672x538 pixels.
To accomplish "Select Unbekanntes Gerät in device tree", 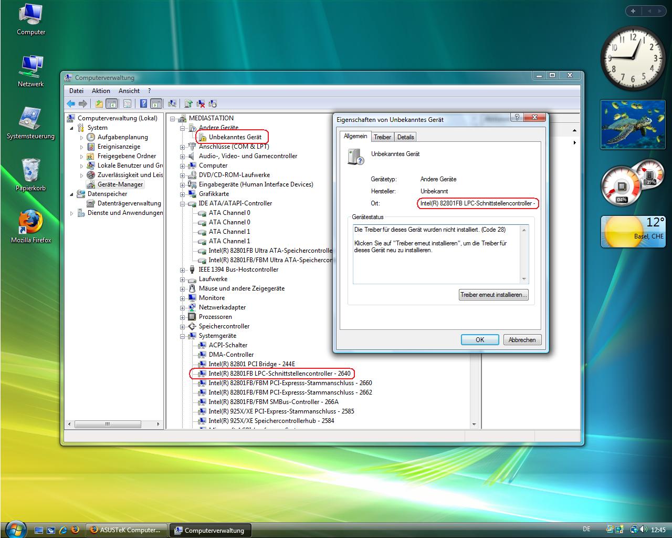I will pos(235,137).
